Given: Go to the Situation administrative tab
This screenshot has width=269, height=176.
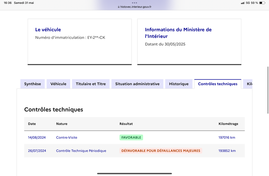Looking at the screenshot, I should point(137,84).
